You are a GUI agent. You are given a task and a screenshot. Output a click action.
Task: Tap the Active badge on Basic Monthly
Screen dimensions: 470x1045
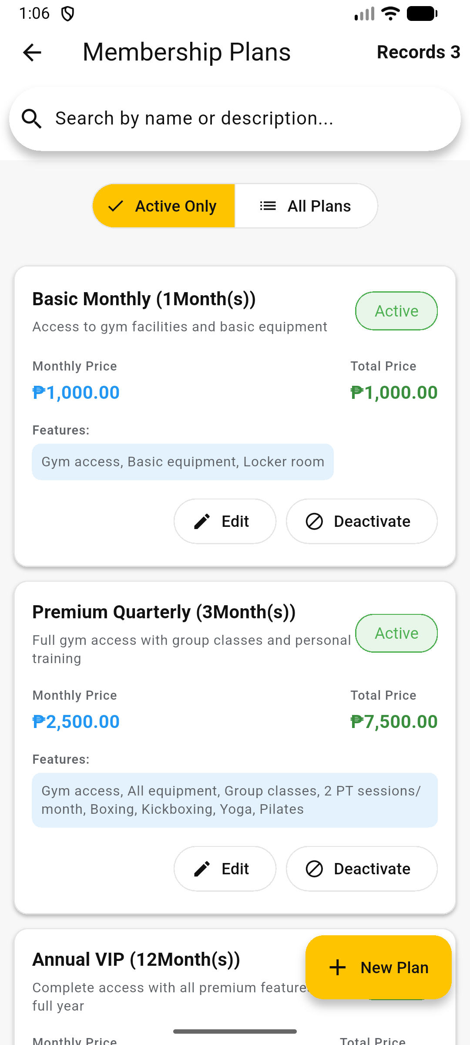(x=396, y=311)
